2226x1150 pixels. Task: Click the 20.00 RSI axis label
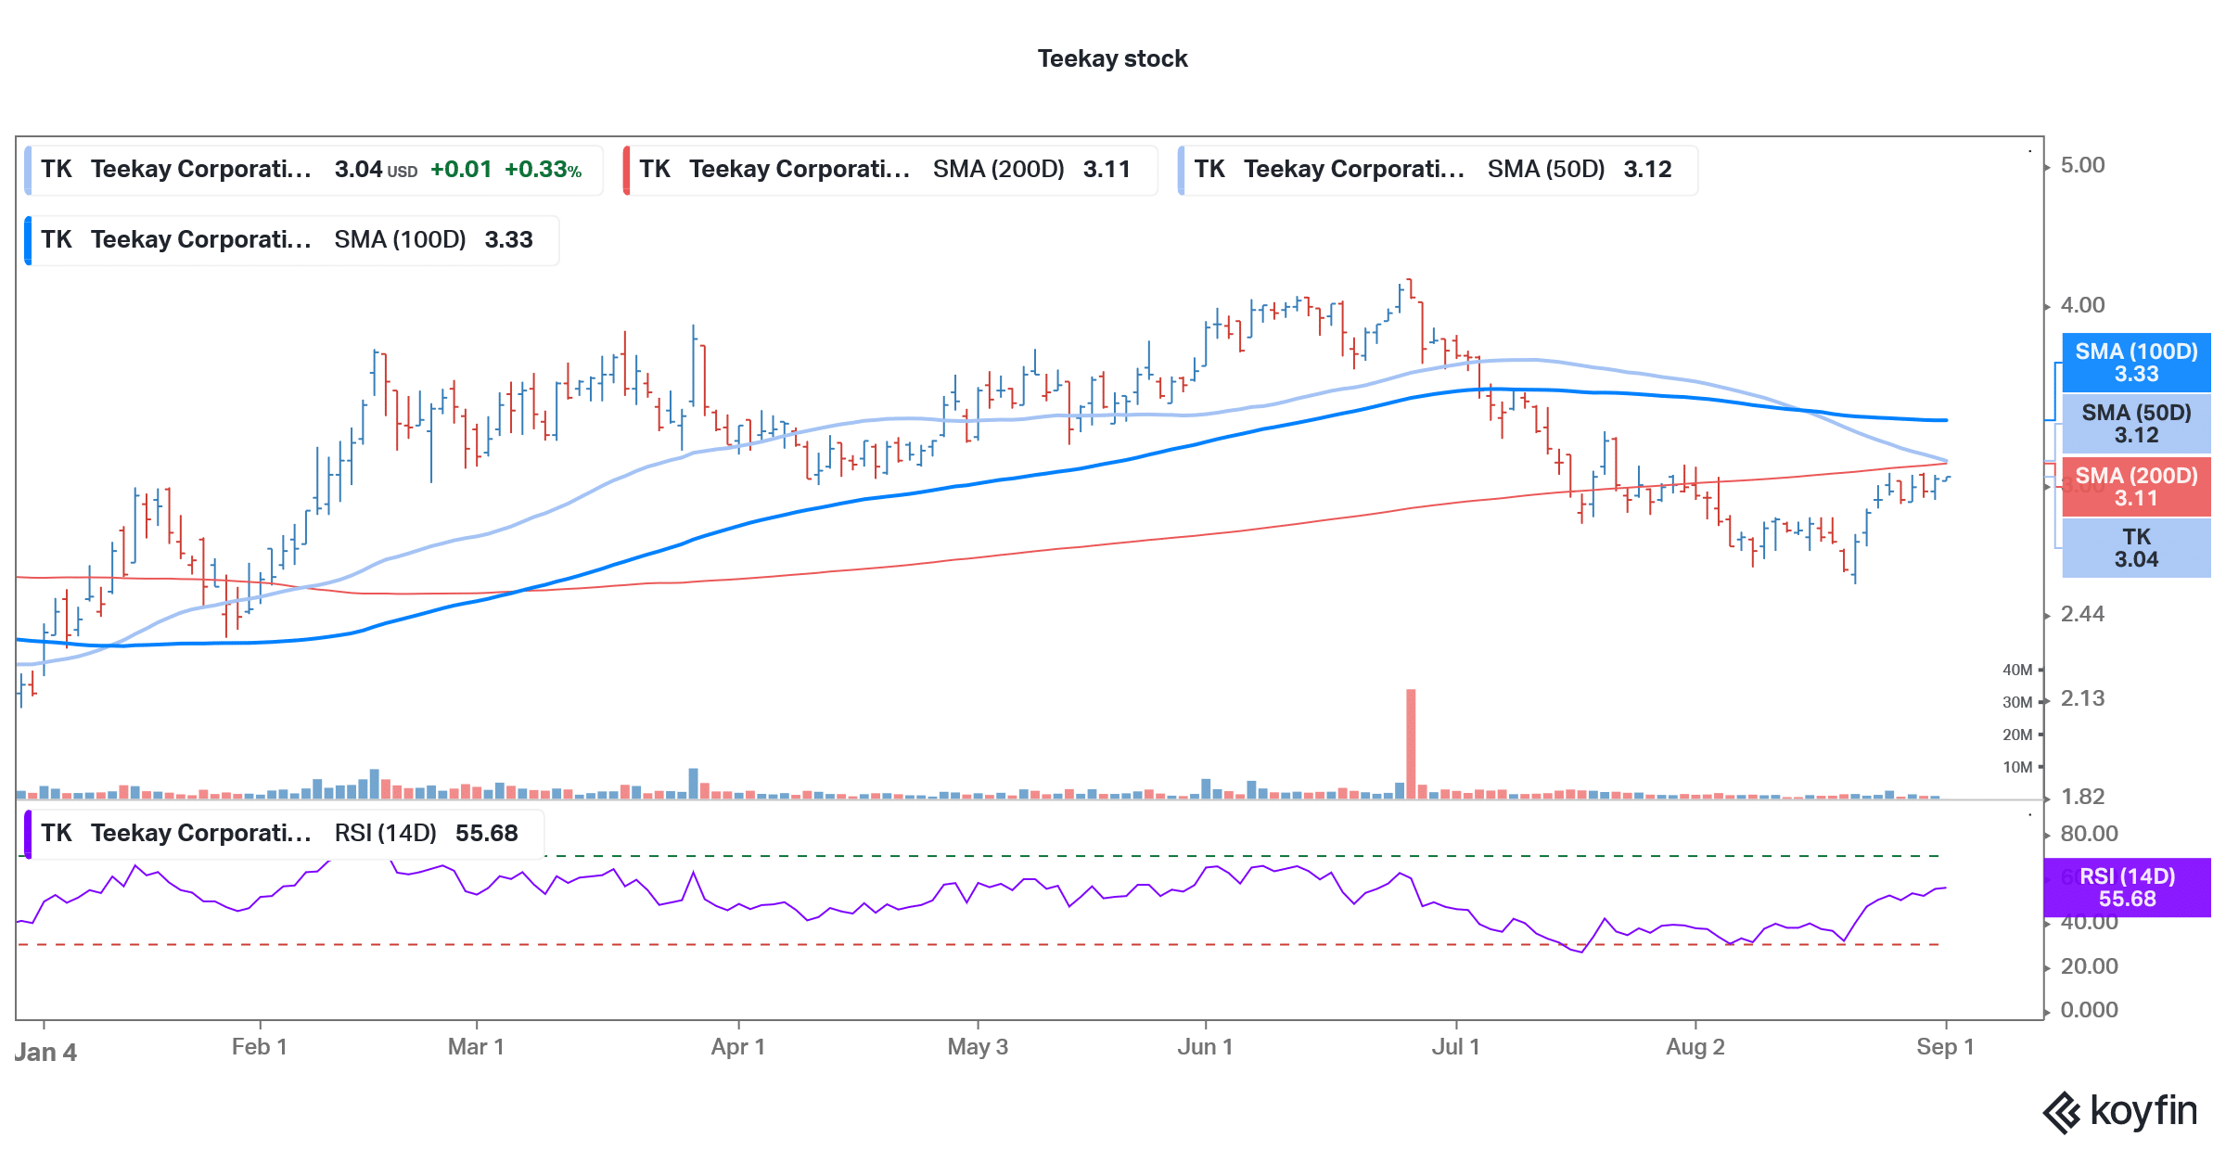coord(2089,966)
